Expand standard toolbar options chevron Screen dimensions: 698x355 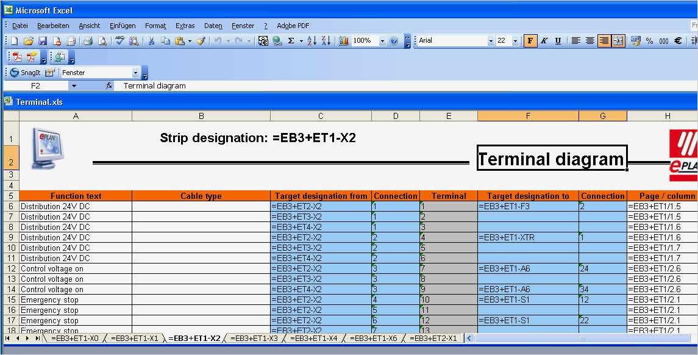click(407, 41)
